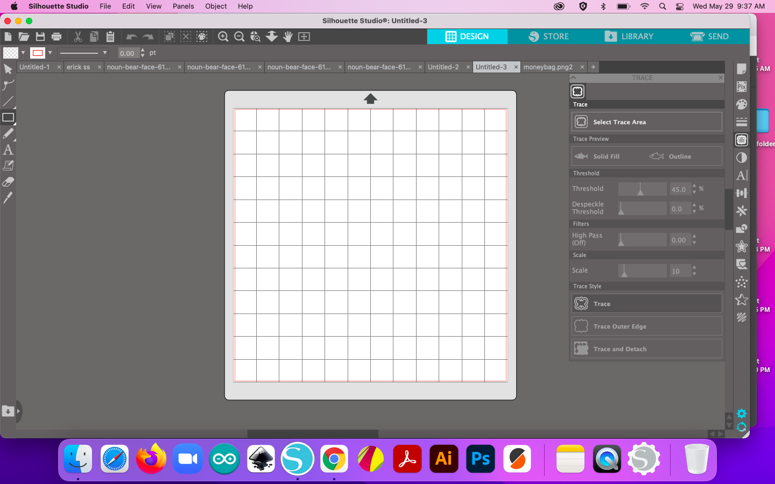Screen dimensions: 775x484
Task: Open the line color dropdown arrow
Action: (50, 53)
